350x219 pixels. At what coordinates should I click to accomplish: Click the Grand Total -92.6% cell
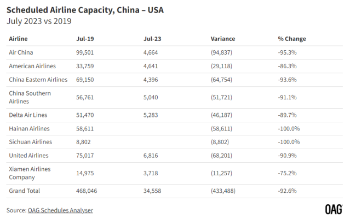[289, 191]
